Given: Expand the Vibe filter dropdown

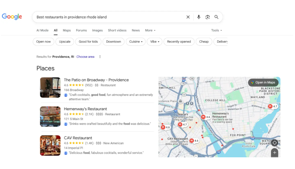Looking at the screenshot, I should [155, 42].
